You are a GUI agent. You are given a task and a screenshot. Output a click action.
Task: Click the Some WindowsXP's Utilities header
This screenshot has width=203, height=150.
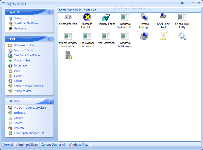[78, 10]
